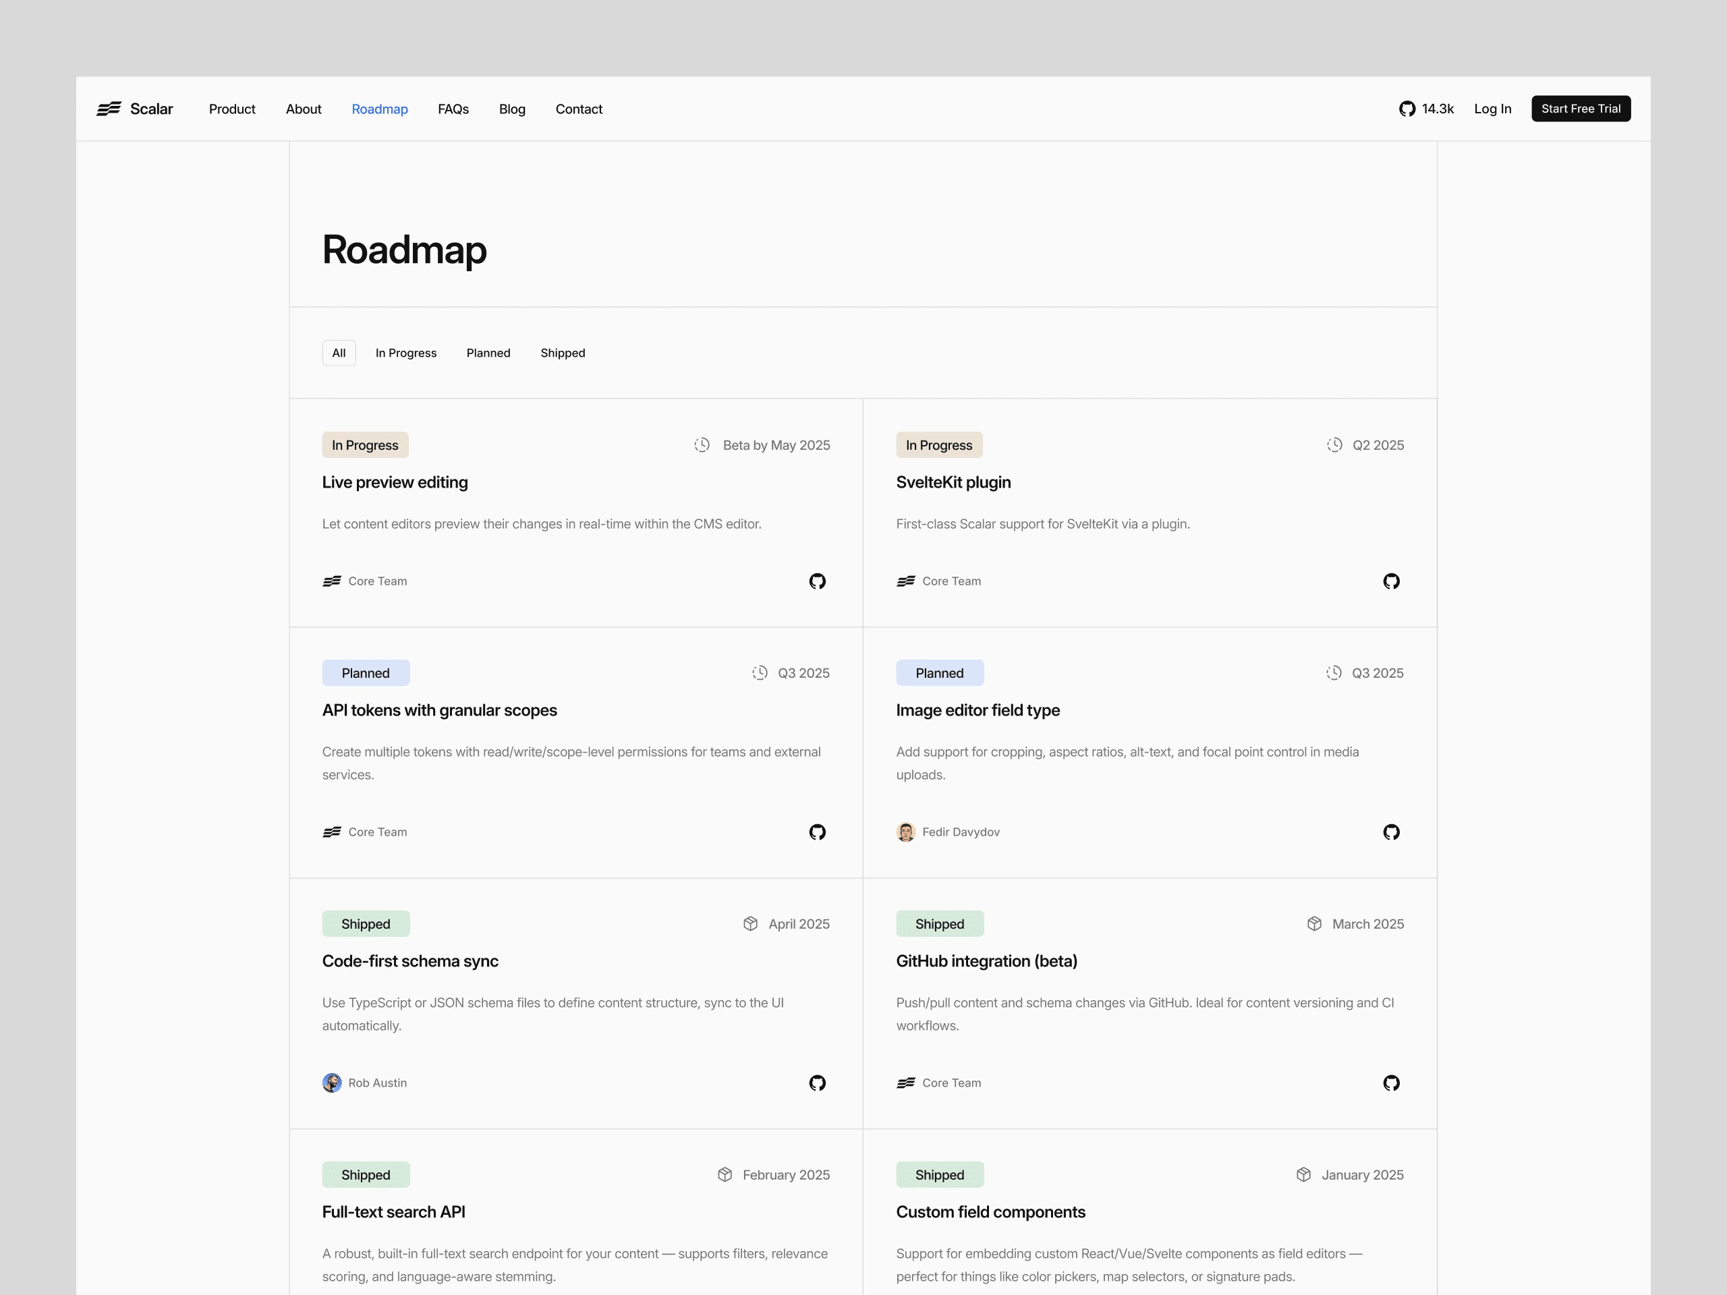
Task: Click Shipped badge on Custom field components card
Action: (939, 1174)
